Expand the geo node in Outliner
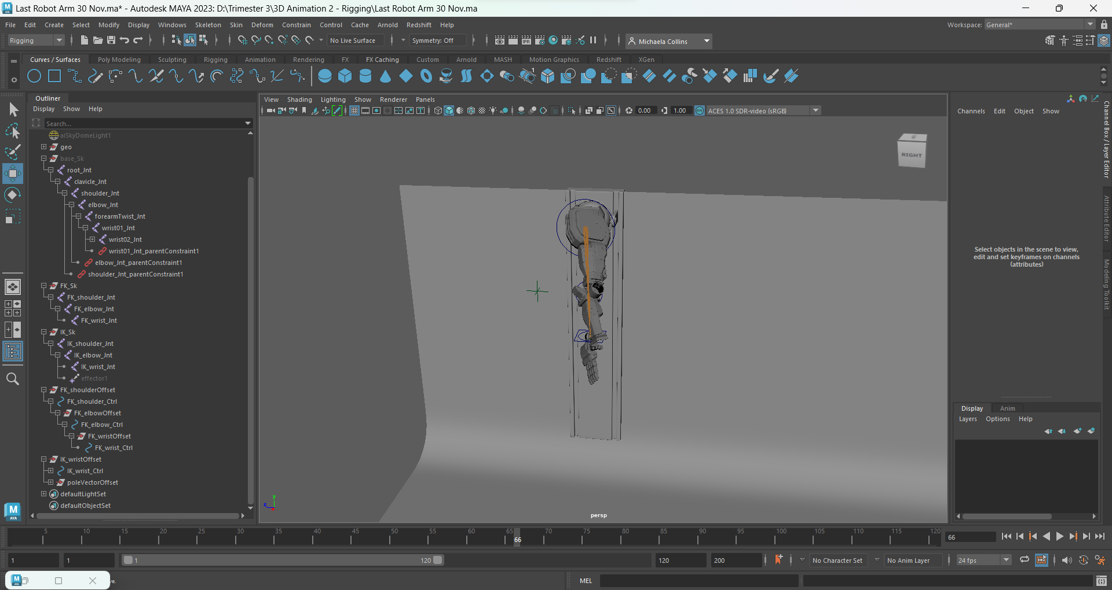The height and width of the screenshot is (590, 1112). [43, 147]
